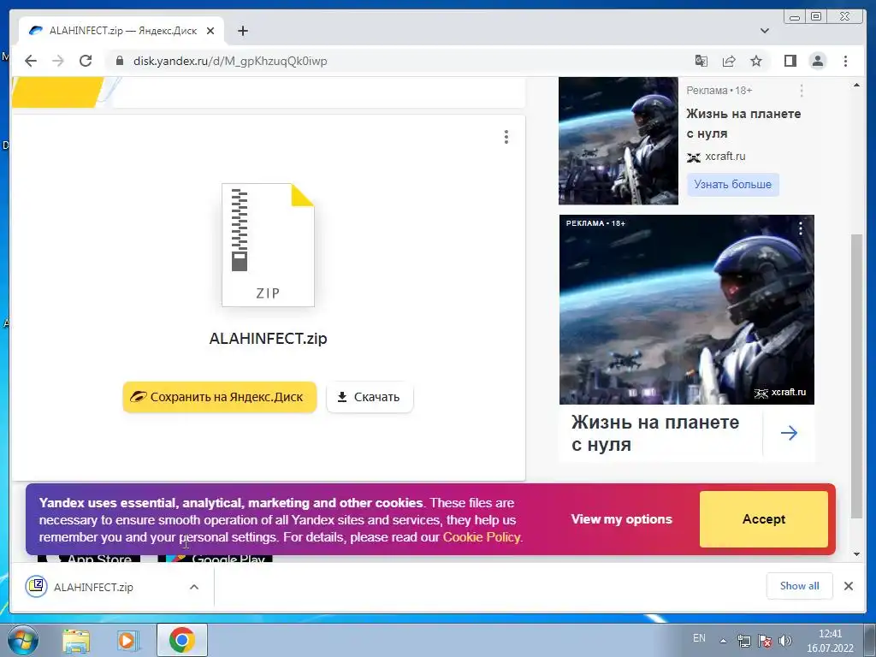Image resolution: width=876 pixels, height=657 pixels.
Task: Click the page scrollbar down arrow
Action: tap(856, 554)
